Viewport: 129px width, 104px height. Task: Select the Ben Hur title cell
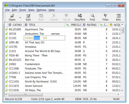44,60
